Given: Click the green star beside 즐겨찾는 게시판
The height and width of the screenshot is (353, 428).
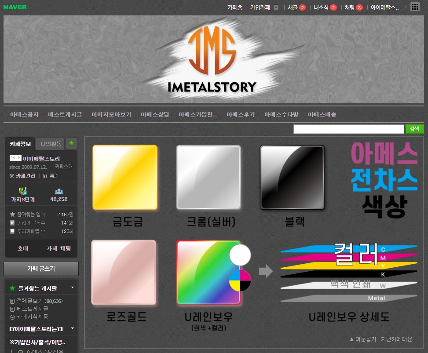Looking at the screenshot, I should point(12,288).
